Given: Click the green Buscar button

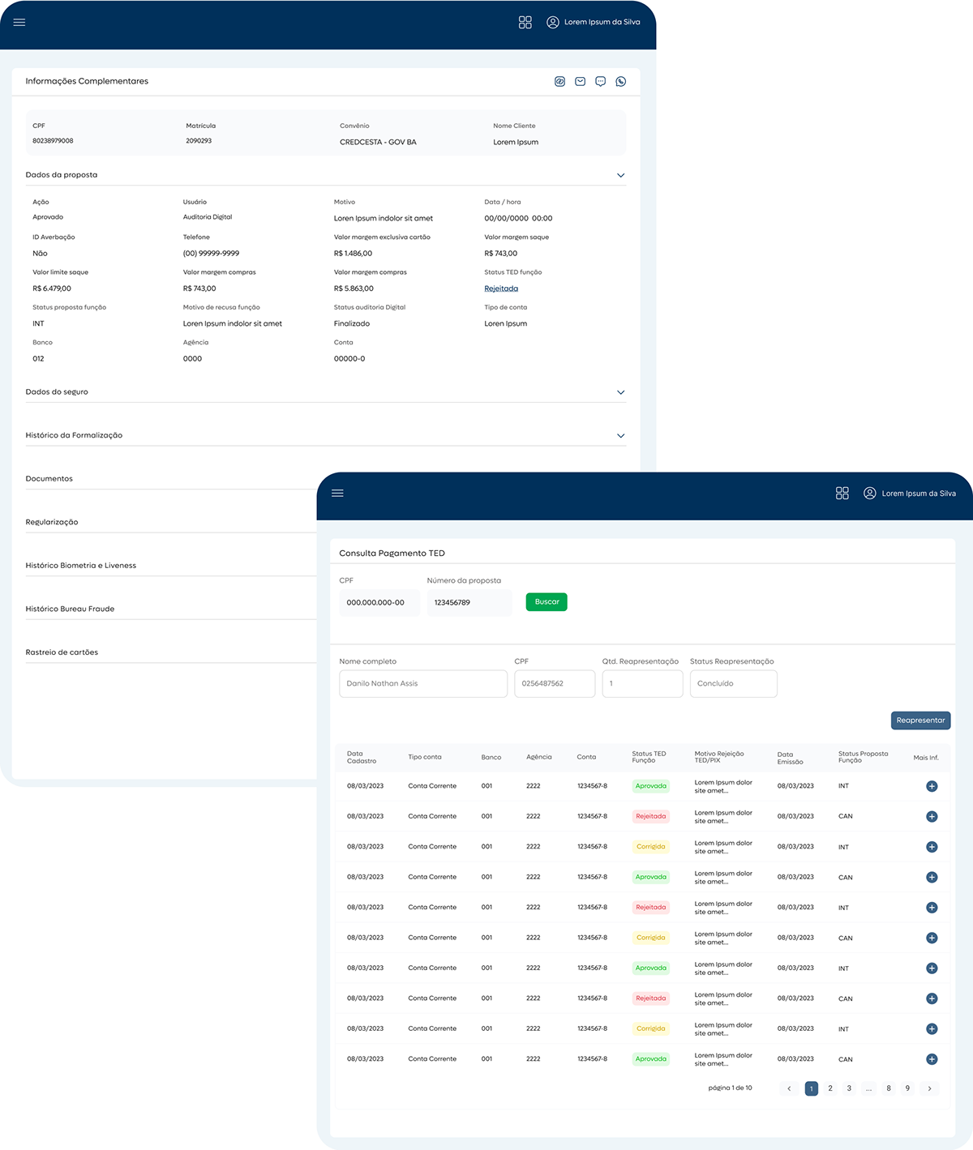Looking at the screenshot, I should 547,602.
